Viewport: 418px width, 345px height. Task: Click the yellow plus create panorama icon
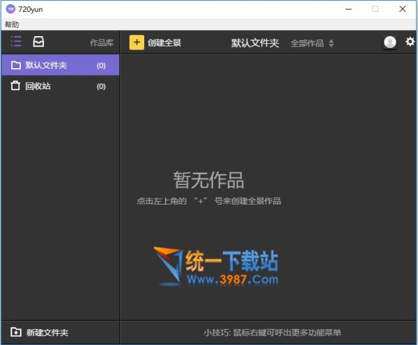coord(137,42)
